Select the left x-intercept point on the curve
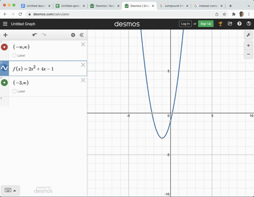The image size is (254, 197). coord(152,113)
